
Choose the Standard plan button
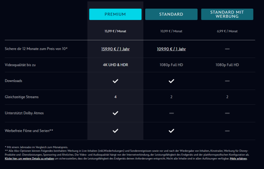point(171,14)
